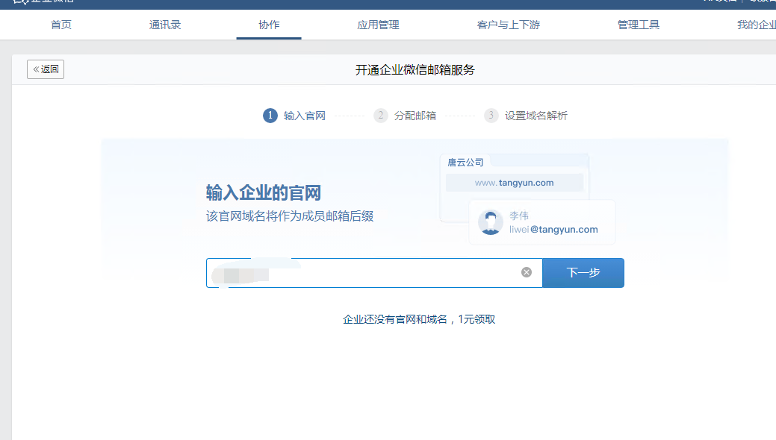The height and width of the screenshot is (440, 776).
Task: Click the 输入企业的官网 heading
Action: 264,193
